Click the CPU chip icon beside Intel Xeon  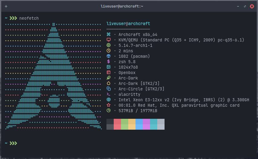[x=109, y=100]
